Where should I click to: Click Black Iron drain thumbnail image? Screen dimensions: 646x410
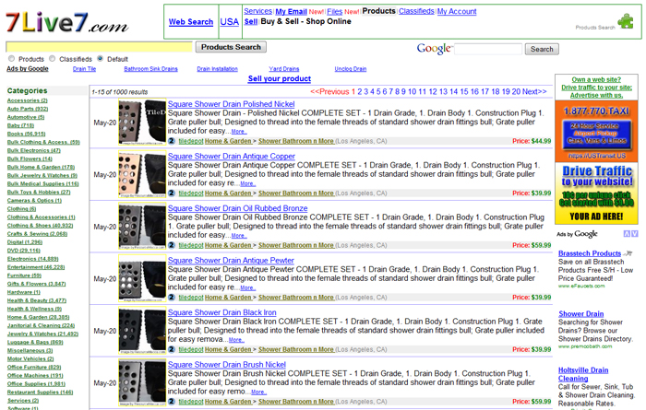click(142, 331)
